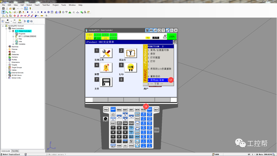Toggle the cell browser tree view toolbar button
277x156 pixels.
[x=26, y=8]
